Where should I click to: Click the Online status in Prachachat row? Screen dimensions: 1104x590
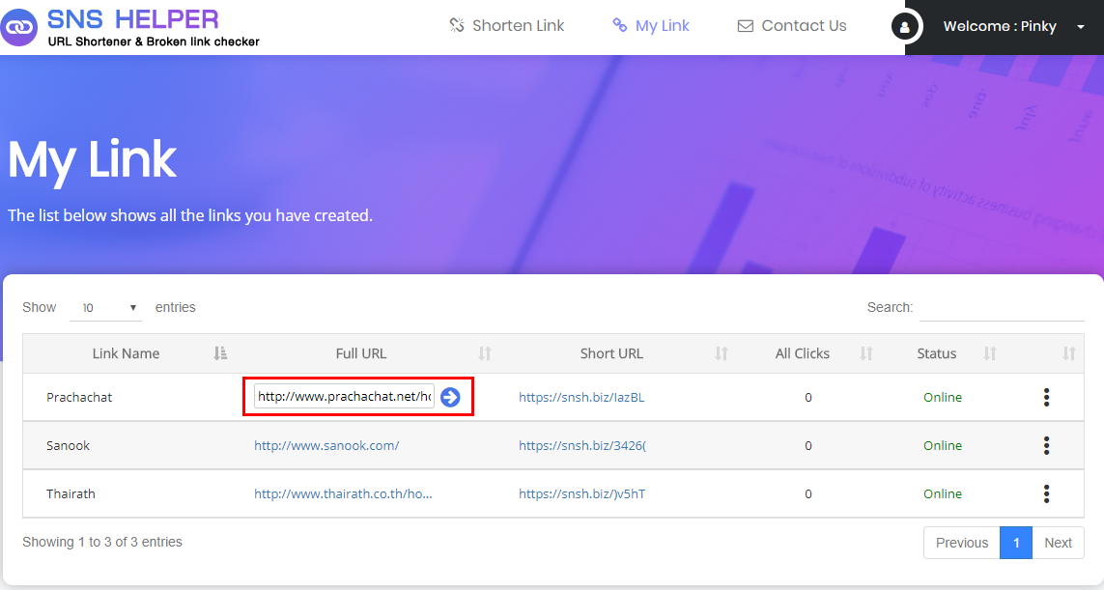[943, 397]
